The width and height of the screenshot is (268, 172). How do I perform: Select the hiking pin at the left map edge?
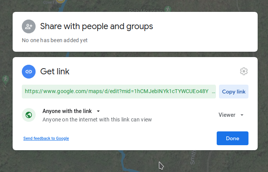(x=6, y=80)
